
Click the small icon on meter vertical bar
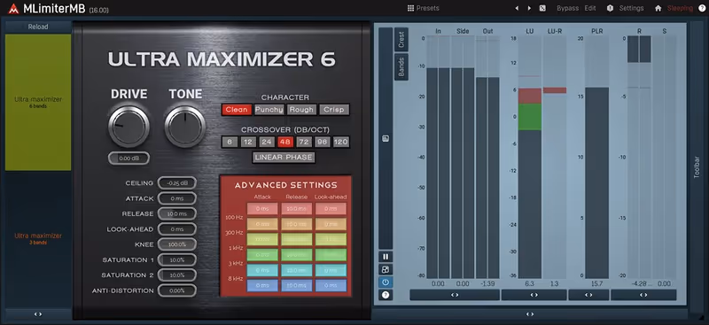click(x=386, y=139)
